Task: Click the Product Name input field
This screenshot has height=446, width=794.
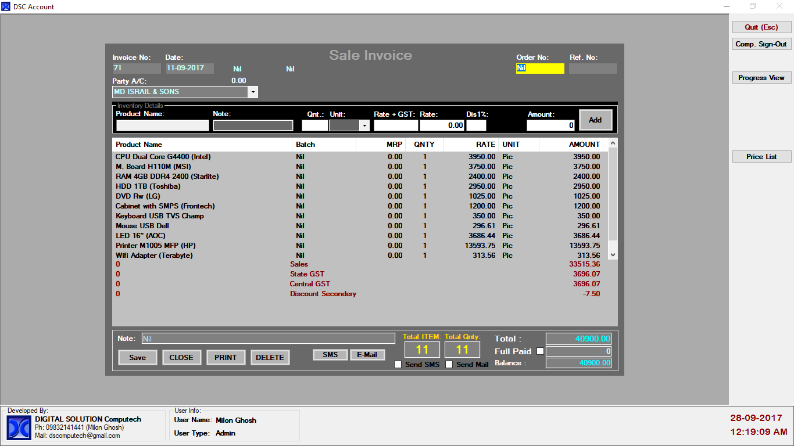Action: coord(162,125)
